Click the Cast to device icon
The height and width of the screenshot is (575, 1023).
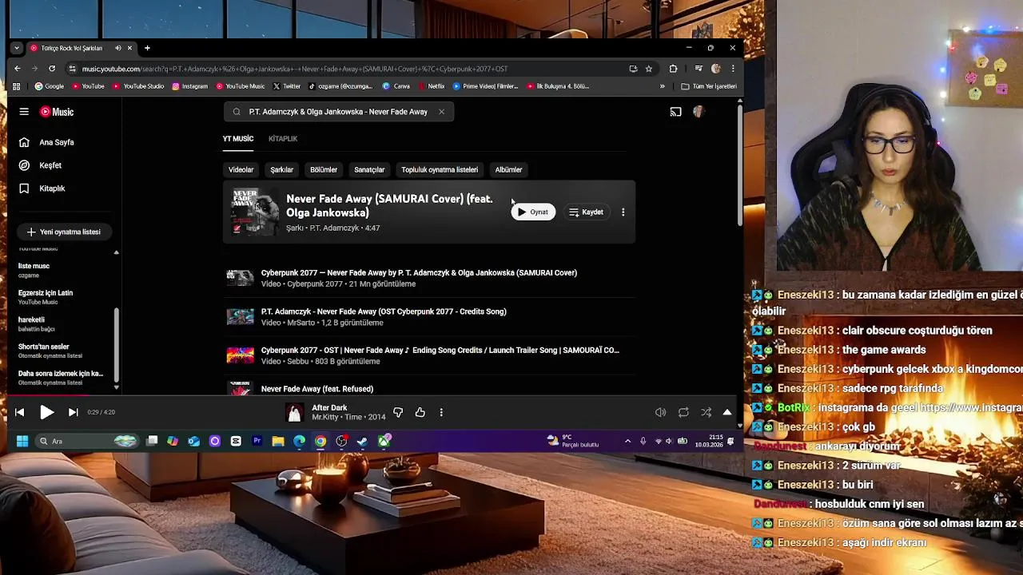pyautogui.click(x=675, y=112)
